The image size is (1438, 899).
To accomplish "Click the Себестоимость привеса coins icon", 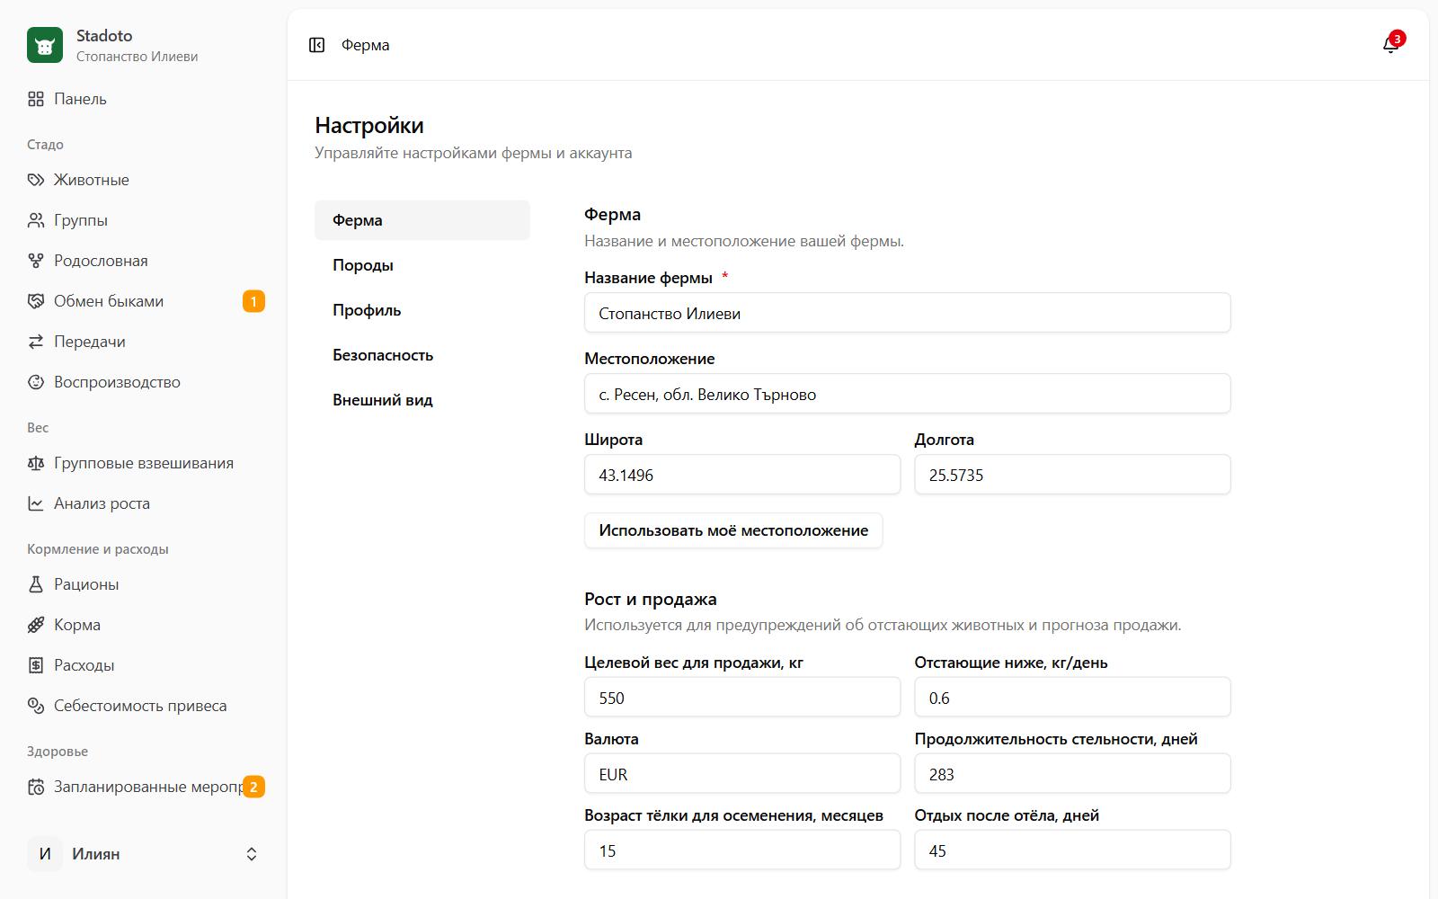I will click(36, 706).
